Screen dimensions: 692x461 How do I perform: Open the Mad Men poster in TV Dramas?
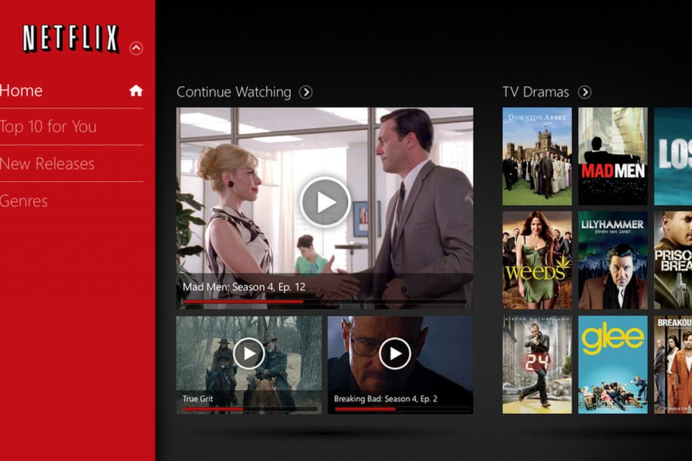click(613, 157)
